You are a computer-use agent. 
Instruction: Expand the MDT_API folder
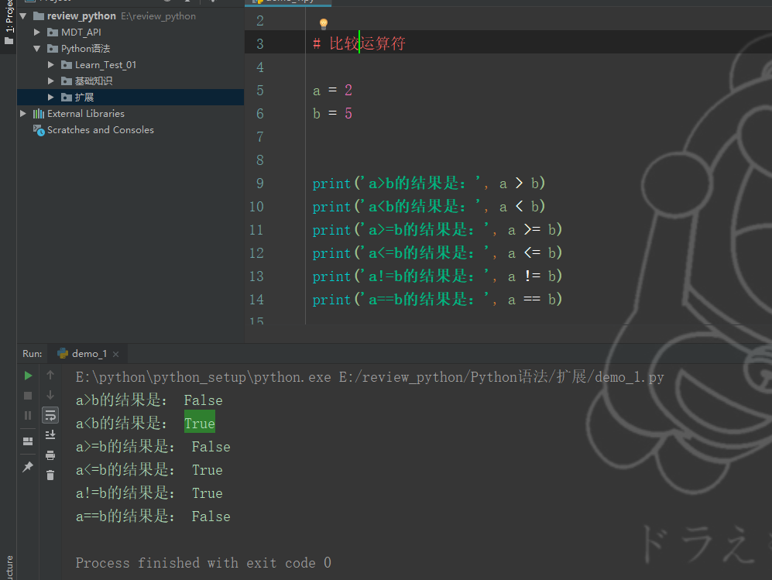point(37,32)
